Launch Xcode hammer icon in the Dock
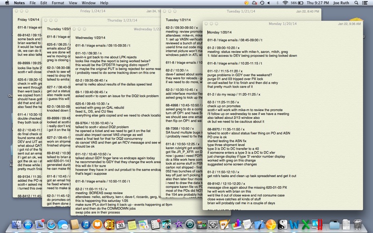This screenshot has height=233, width=373. 259,225
